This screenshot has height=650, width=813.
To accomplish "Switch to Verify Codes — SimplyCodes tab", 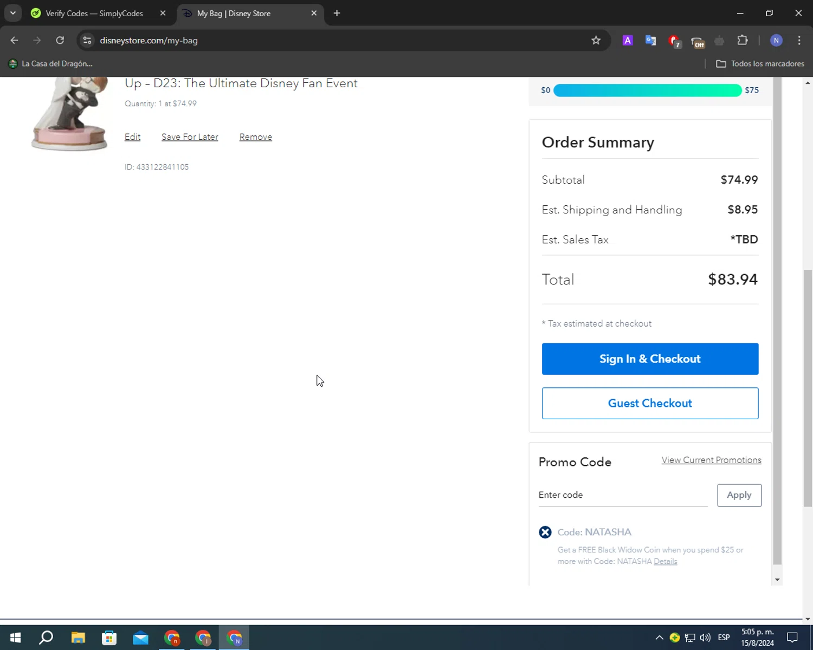I will tap(94, 13).
